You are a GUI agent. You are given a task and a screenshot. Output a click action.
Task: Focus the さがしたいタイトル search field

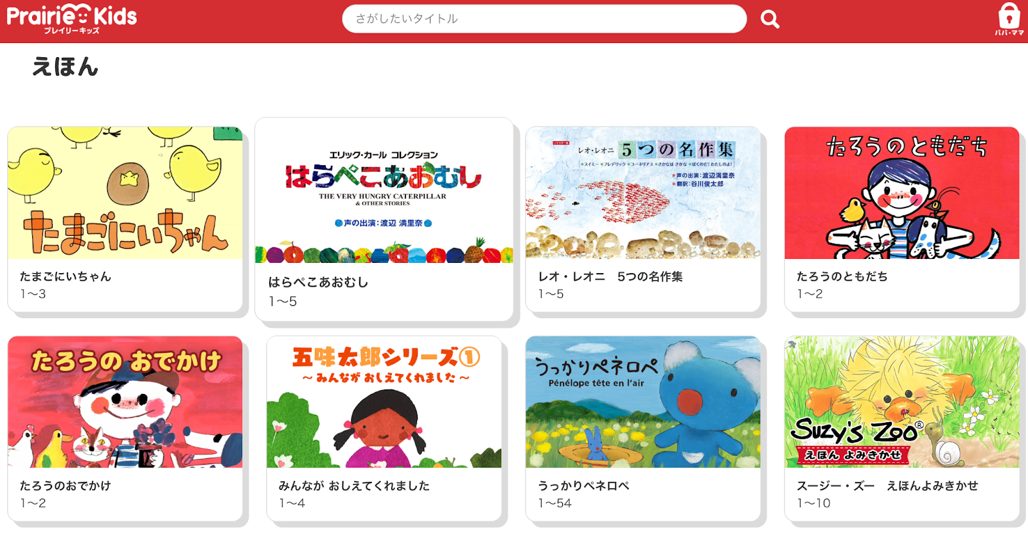(x=544, y=19)
